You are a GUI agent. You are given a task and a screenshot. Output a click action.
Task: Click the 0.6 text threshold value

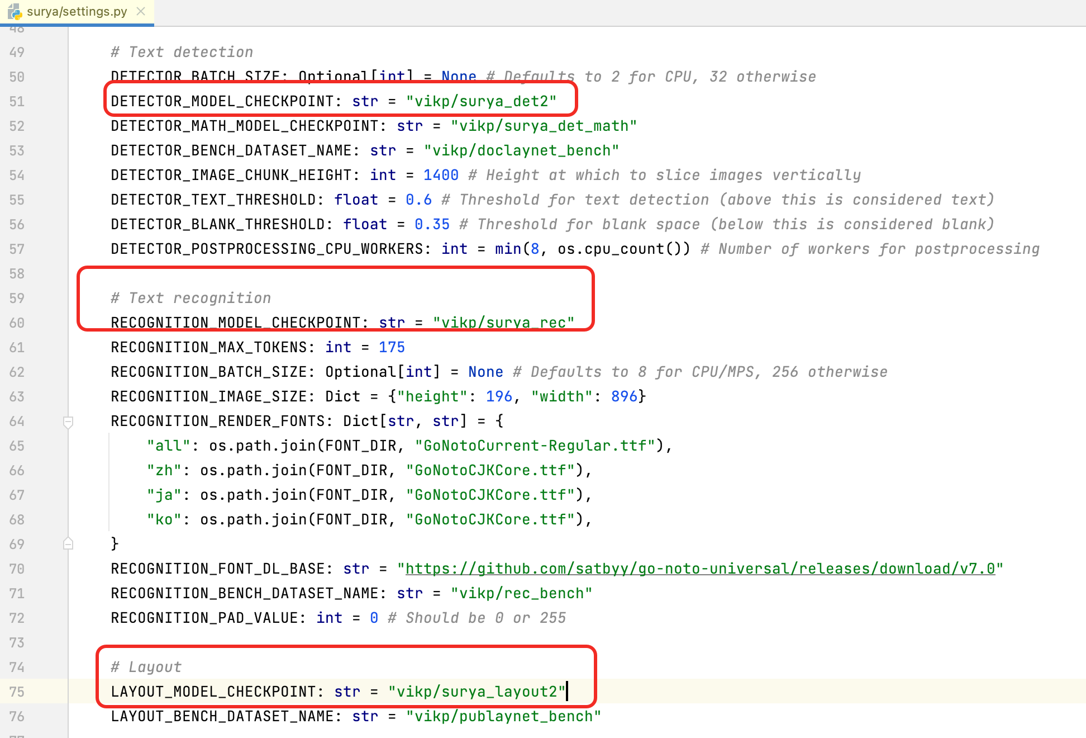(418, 200)
